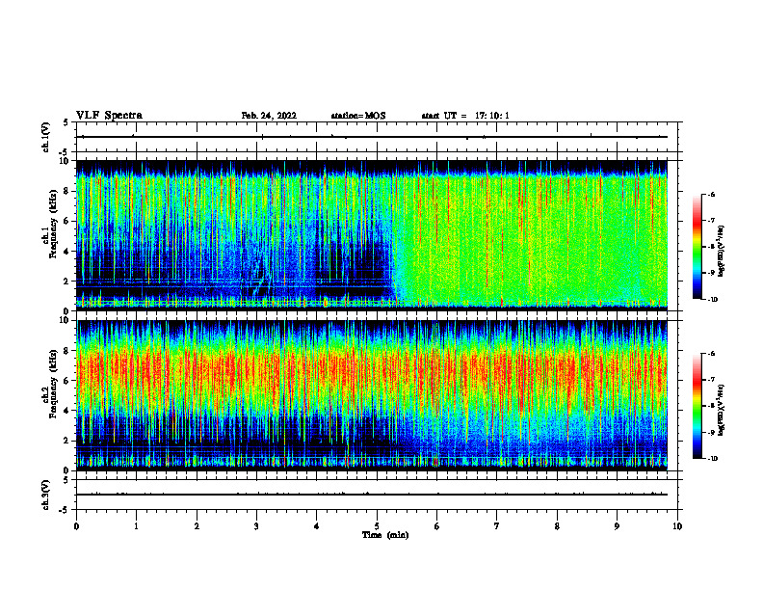This screenshot has width=763, height=590.
Task: Click the "-7" tick on ch.2 colorbar
Action: (711, 380)
